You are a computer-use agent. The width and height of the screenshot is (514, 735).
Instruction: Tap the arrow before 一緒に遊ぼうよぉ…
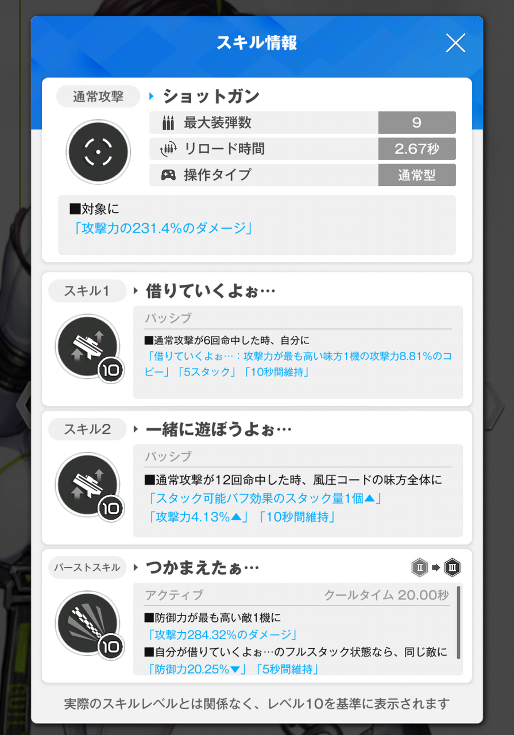coord(136,429)
